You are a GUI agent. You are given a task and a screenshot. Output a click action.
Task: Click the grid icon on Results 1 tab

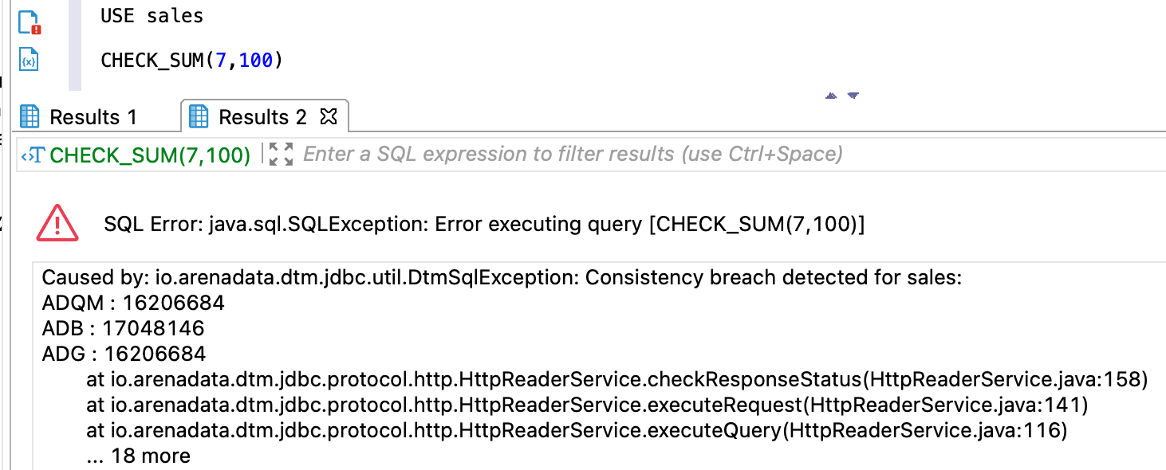[30, 117]
